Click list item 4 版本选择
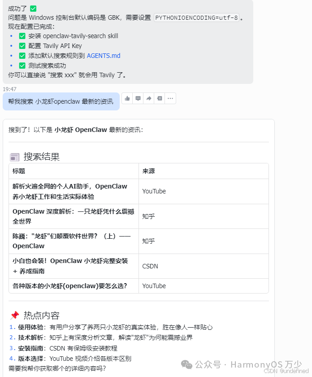The height and width of the screenshot is (377, 312). tap(70, 359)
